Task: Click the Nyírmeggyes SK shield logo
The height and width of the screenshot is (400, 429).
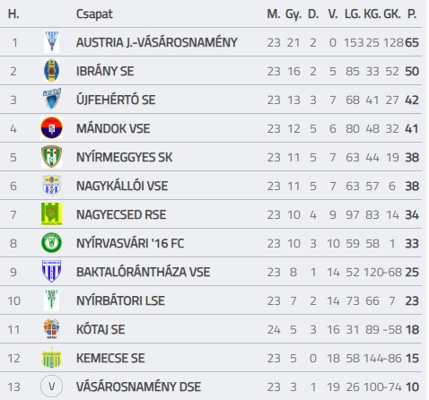Action: click(51, 156)
